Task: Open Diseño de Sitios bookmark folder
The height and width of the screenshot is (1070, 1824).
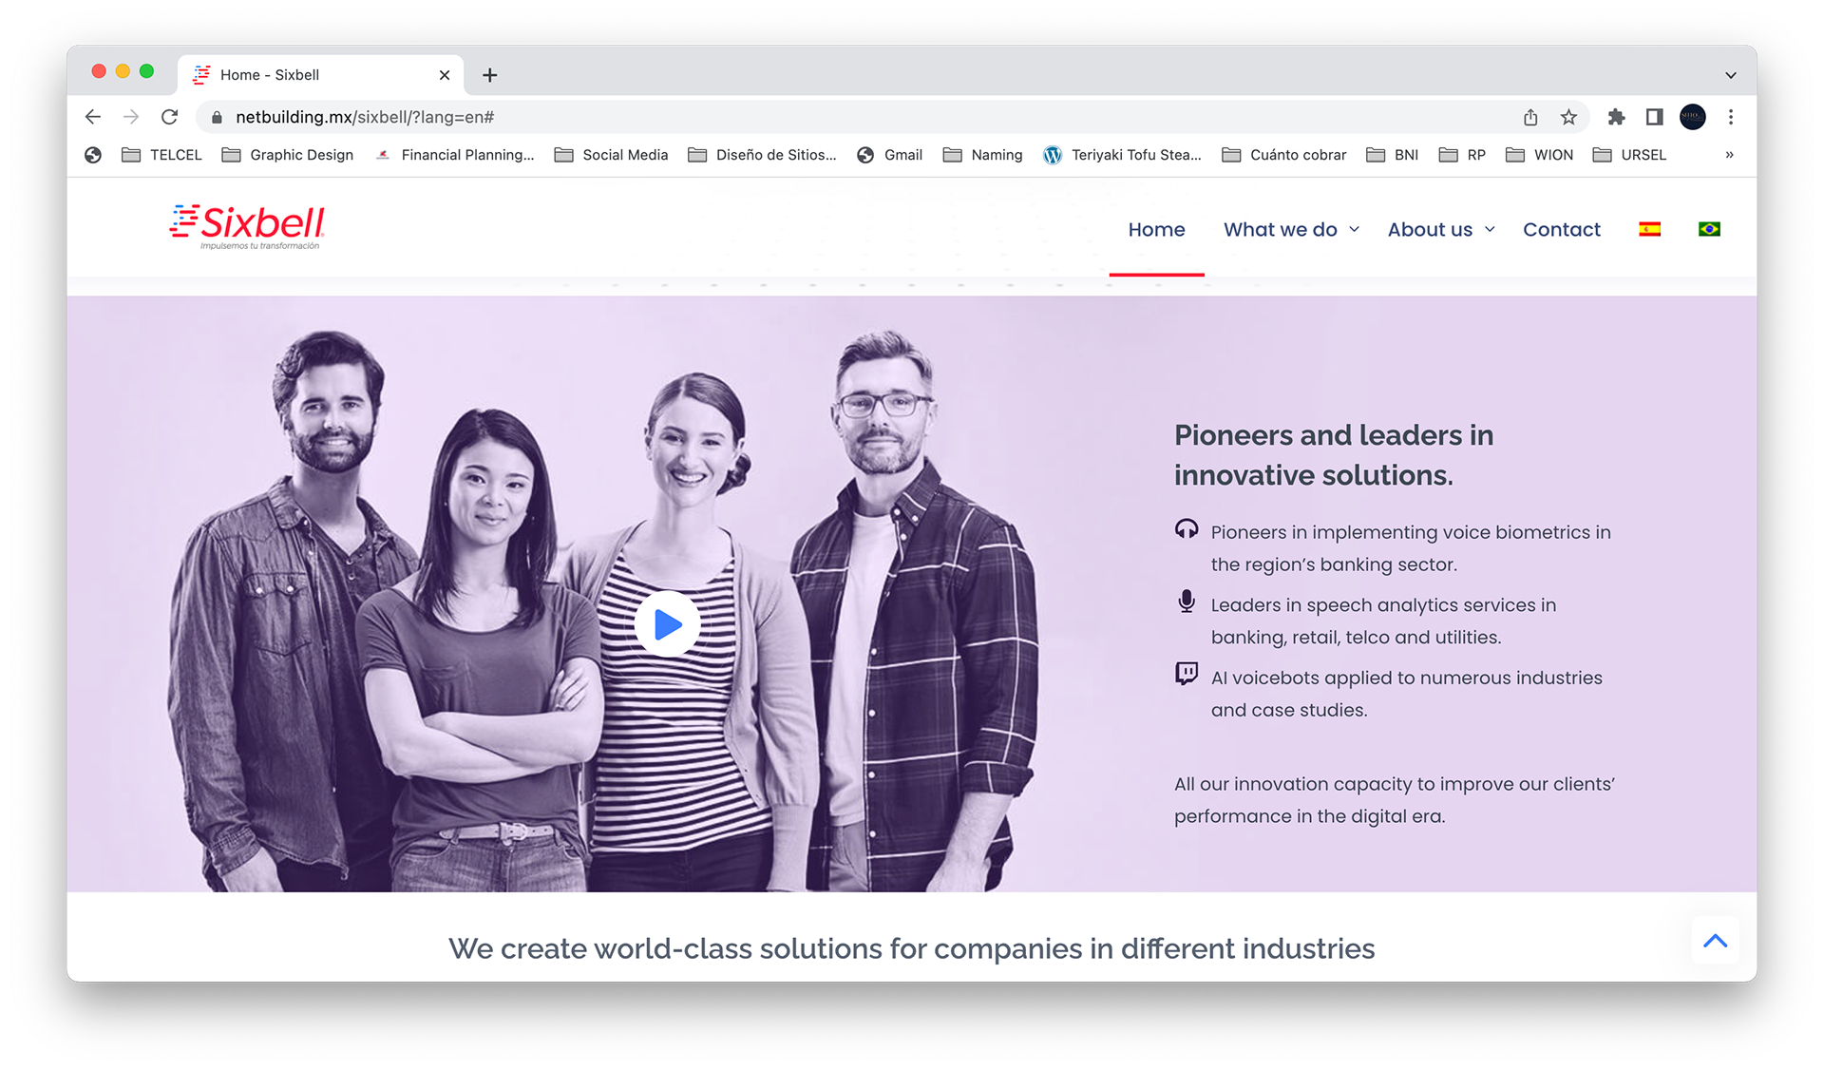Action: 763,155
